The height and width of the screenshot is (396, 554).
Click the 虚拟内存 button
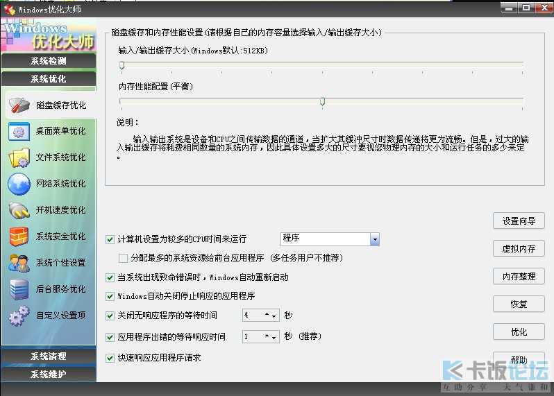[519, 249]
